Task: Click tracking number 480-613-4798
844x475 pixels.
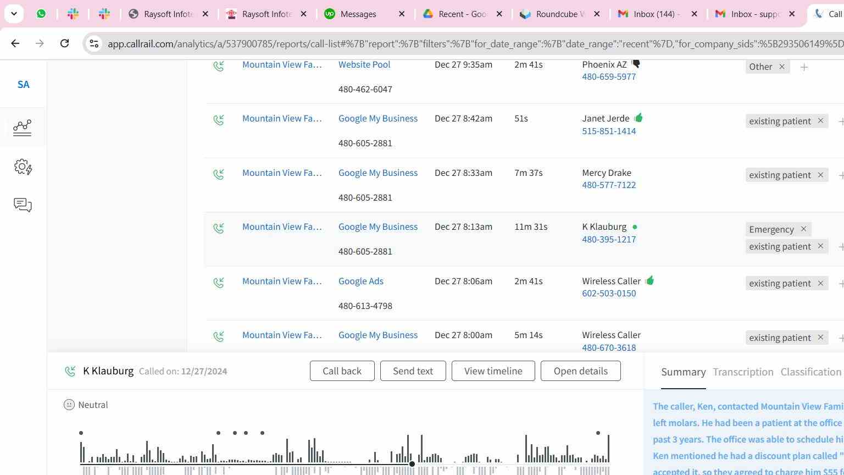Action: pos(365,306)
